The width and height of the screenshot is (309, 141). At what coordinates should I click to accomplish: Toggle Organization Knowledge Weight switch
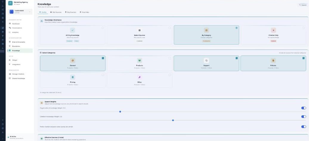304,108
